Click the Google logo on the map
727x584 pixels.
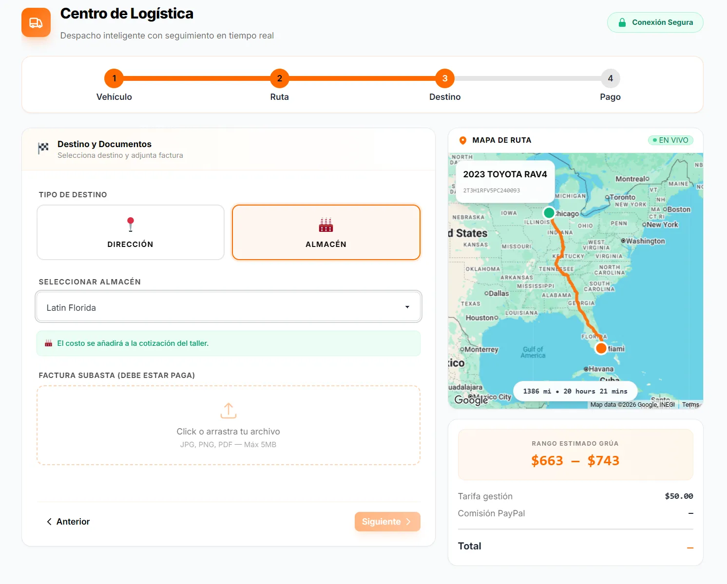pos(471,400)
